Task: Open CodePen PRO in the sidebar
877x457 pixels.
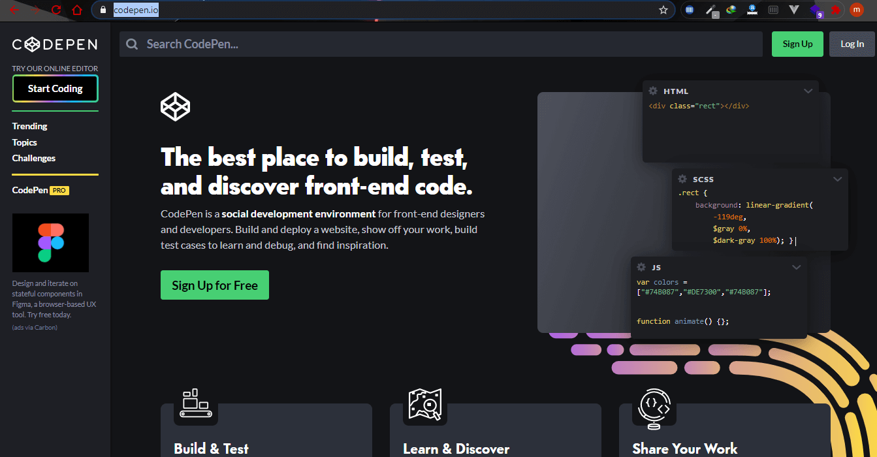Action: (40, 191)
